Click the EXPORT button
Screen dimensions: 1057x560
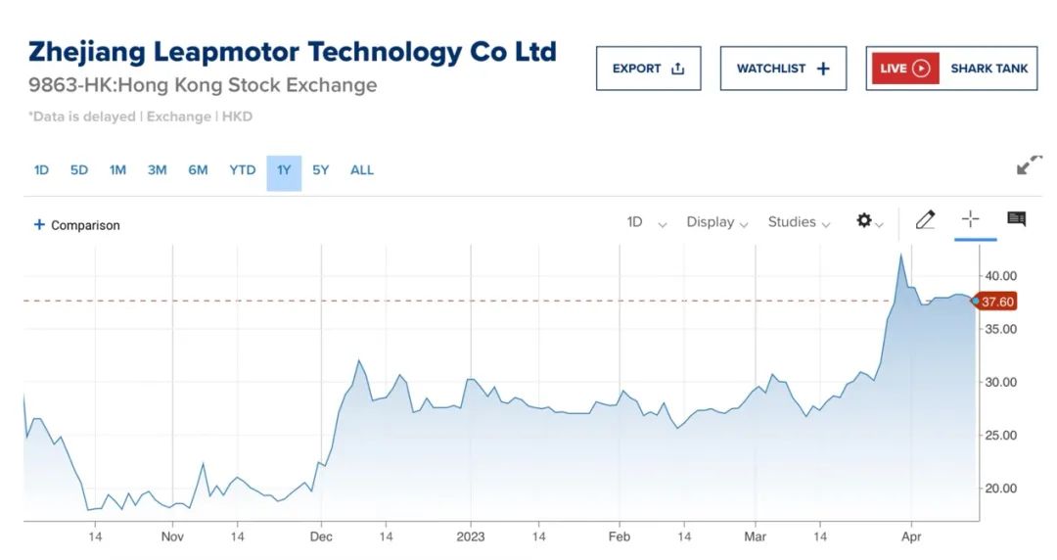point(649,69)
